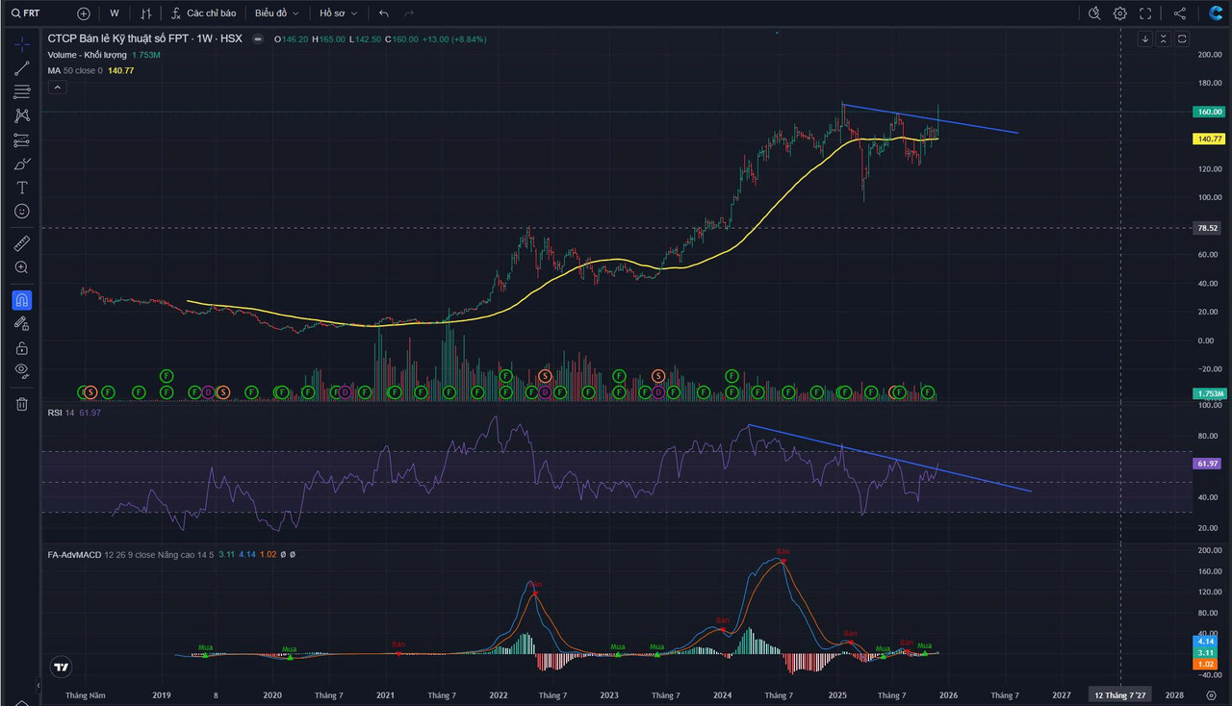Toggle hide all drawings eye icon
The image size is (1232, 706).
pyautogui.click(x=21, y=370)
